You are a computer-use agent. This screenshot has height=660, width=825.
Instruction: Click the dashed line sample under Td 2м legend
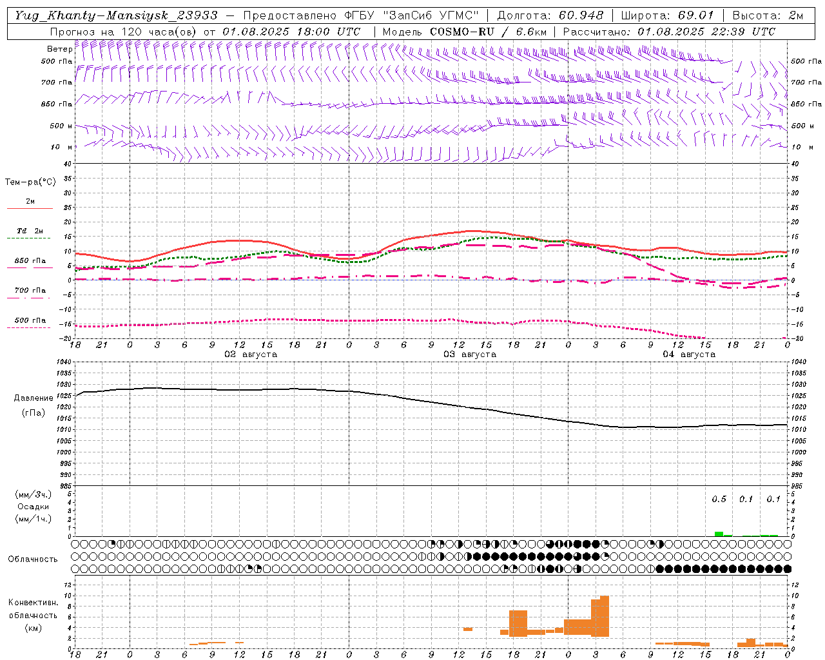click(28, 238)
